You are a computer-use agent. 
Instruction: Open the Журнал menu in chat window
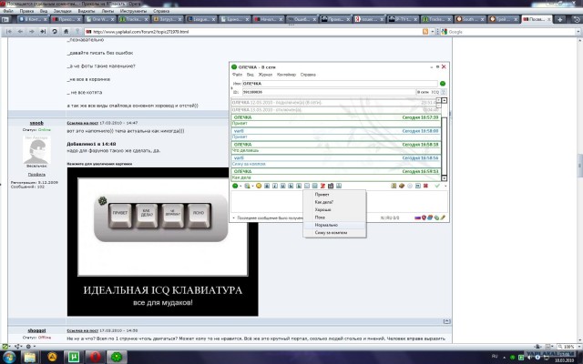(x=265, y=75)
